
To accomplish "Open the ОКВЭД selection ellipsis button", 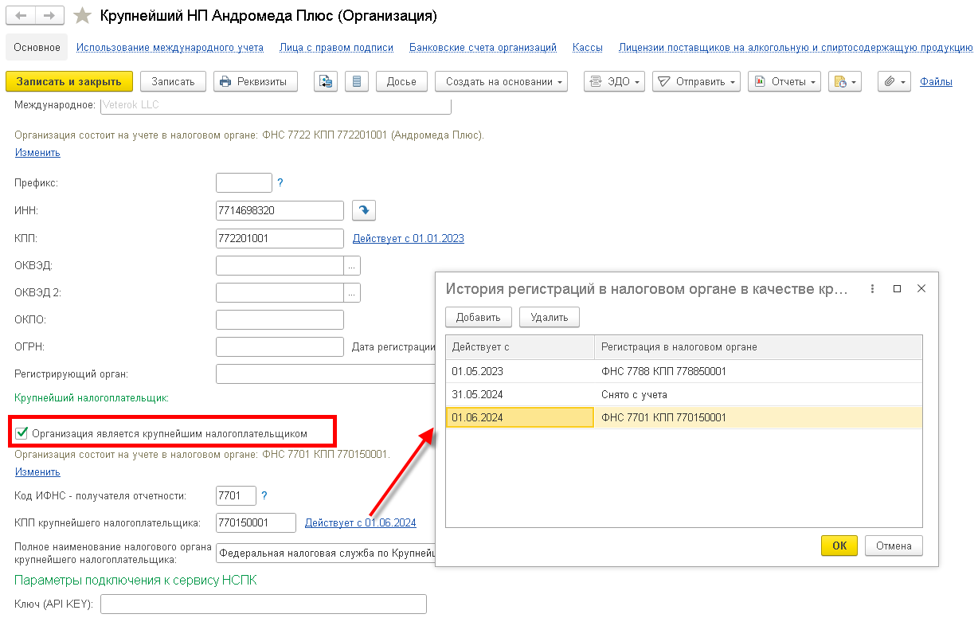I will (352, 265).
